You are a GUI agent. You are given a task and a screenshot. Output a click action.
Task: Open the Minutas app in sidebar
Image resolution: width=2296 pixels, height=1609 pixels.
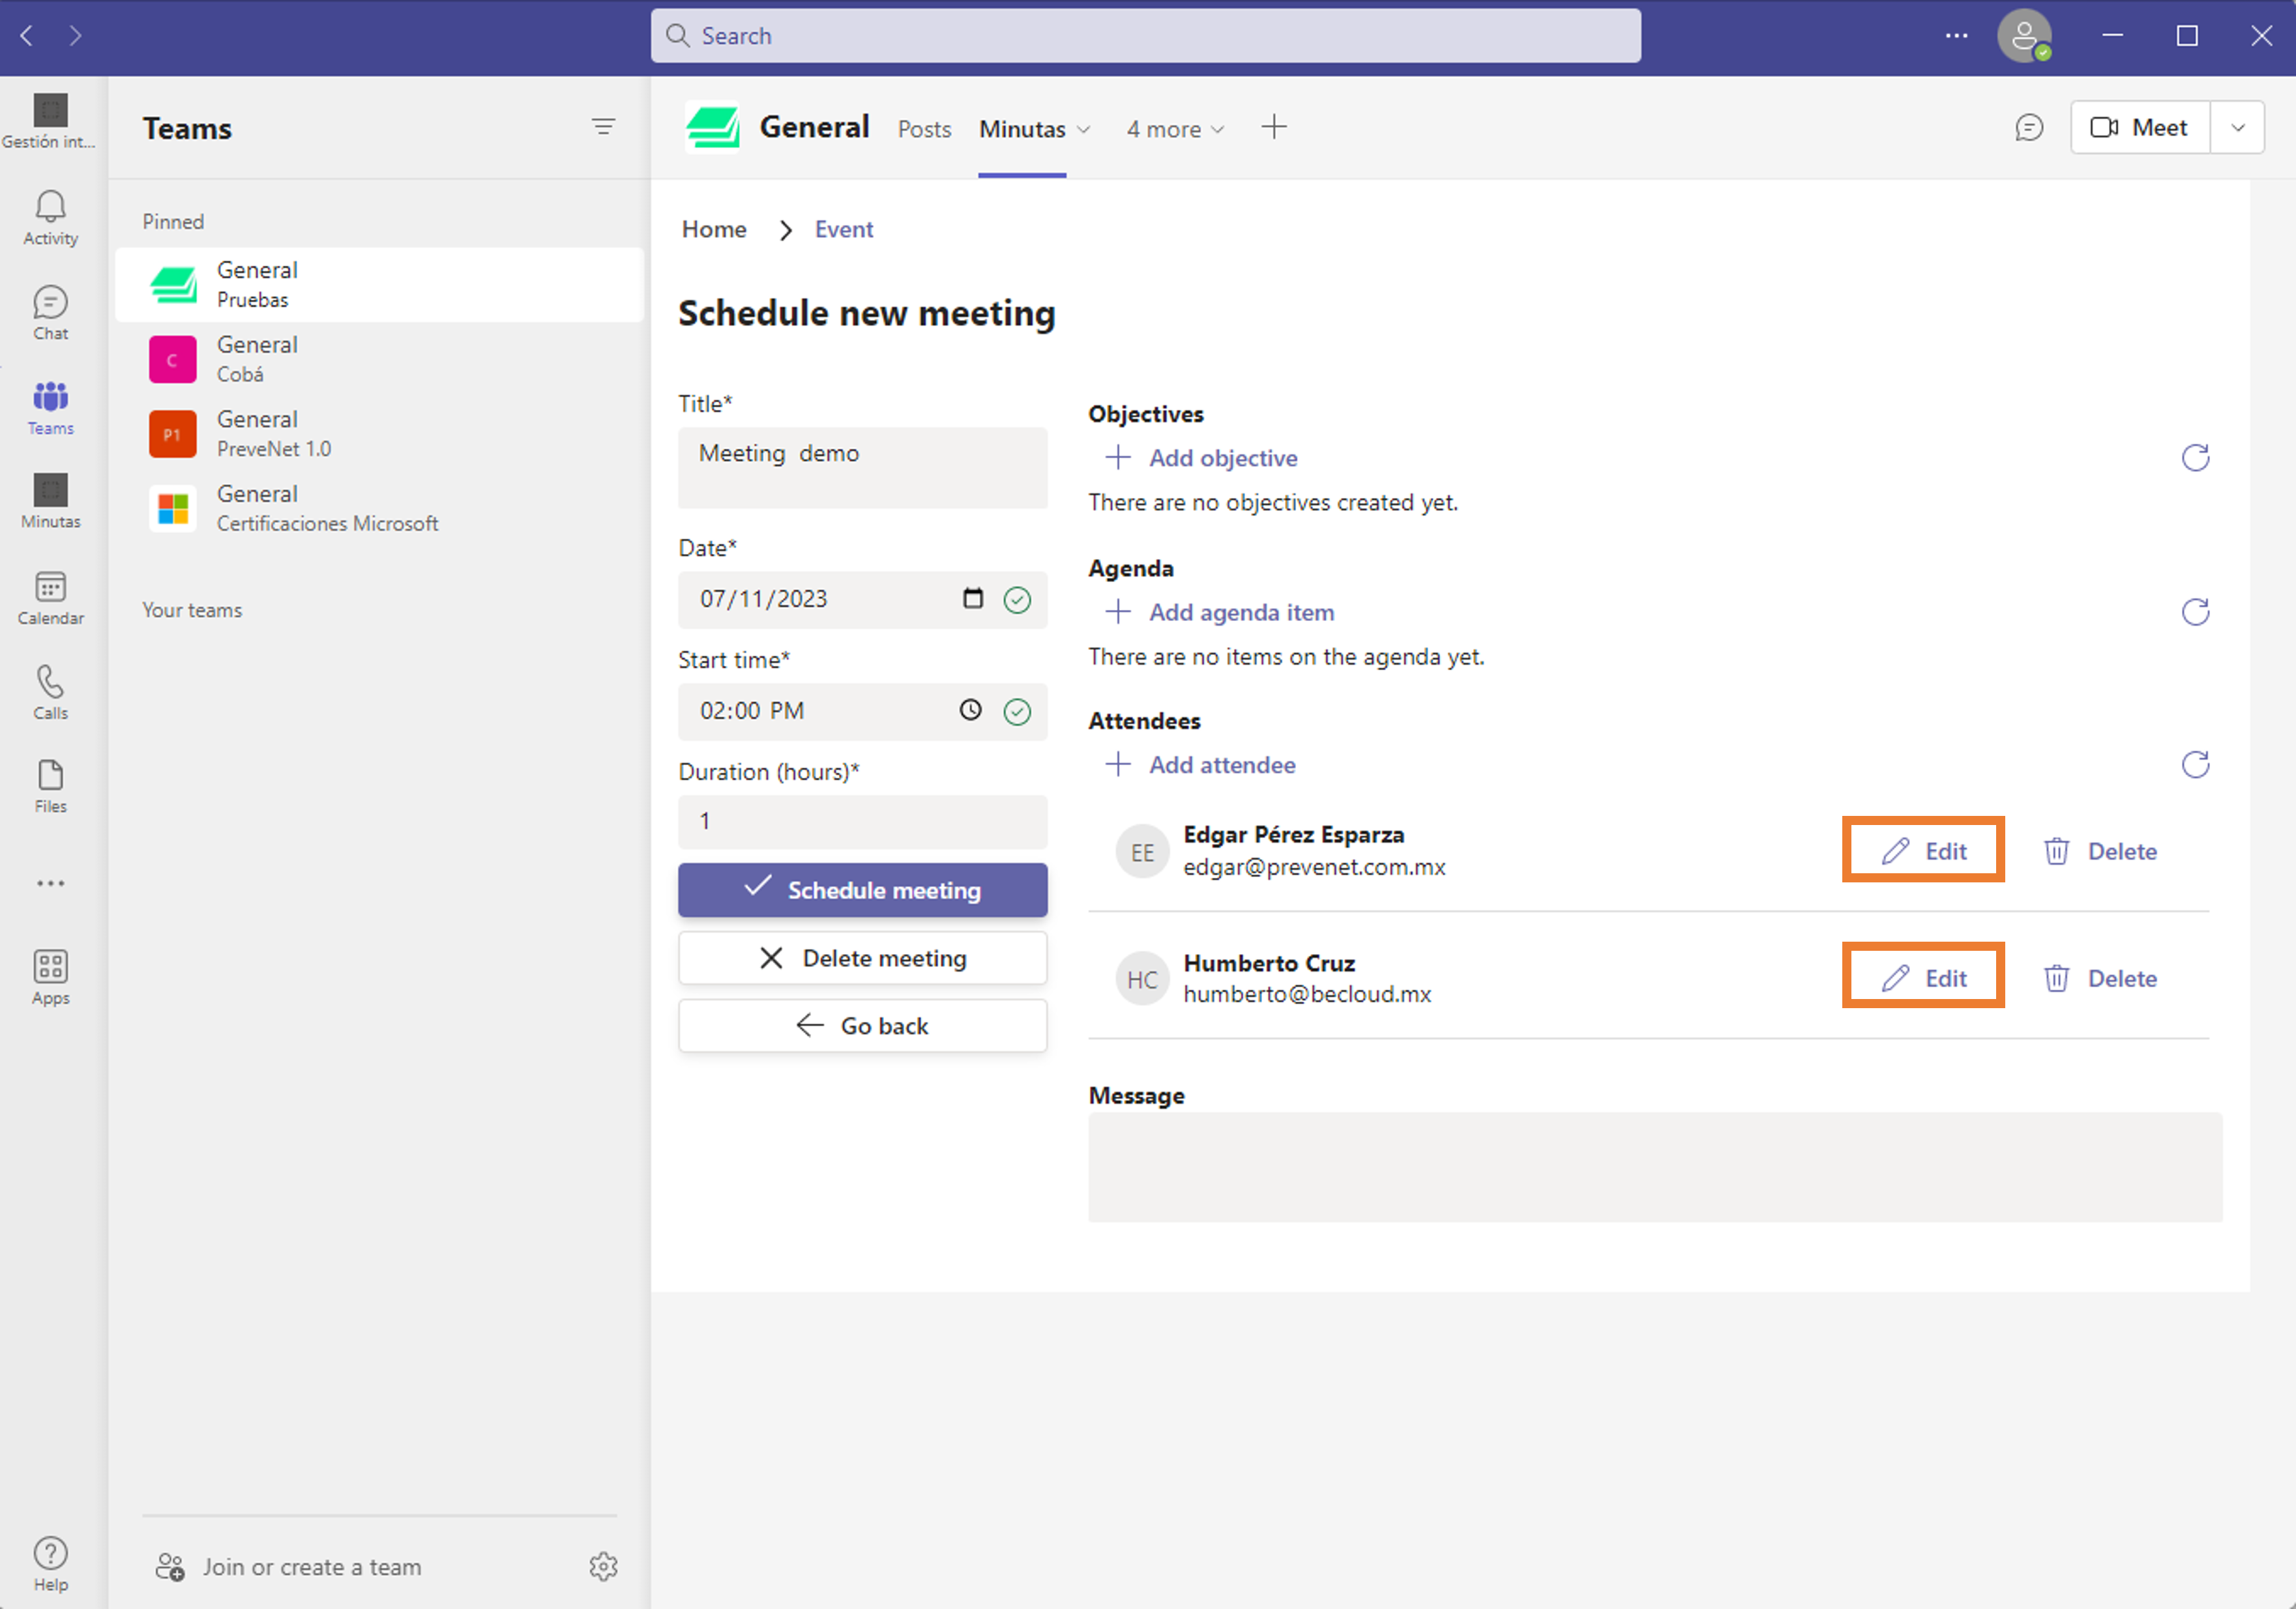[x=50, y=502]
